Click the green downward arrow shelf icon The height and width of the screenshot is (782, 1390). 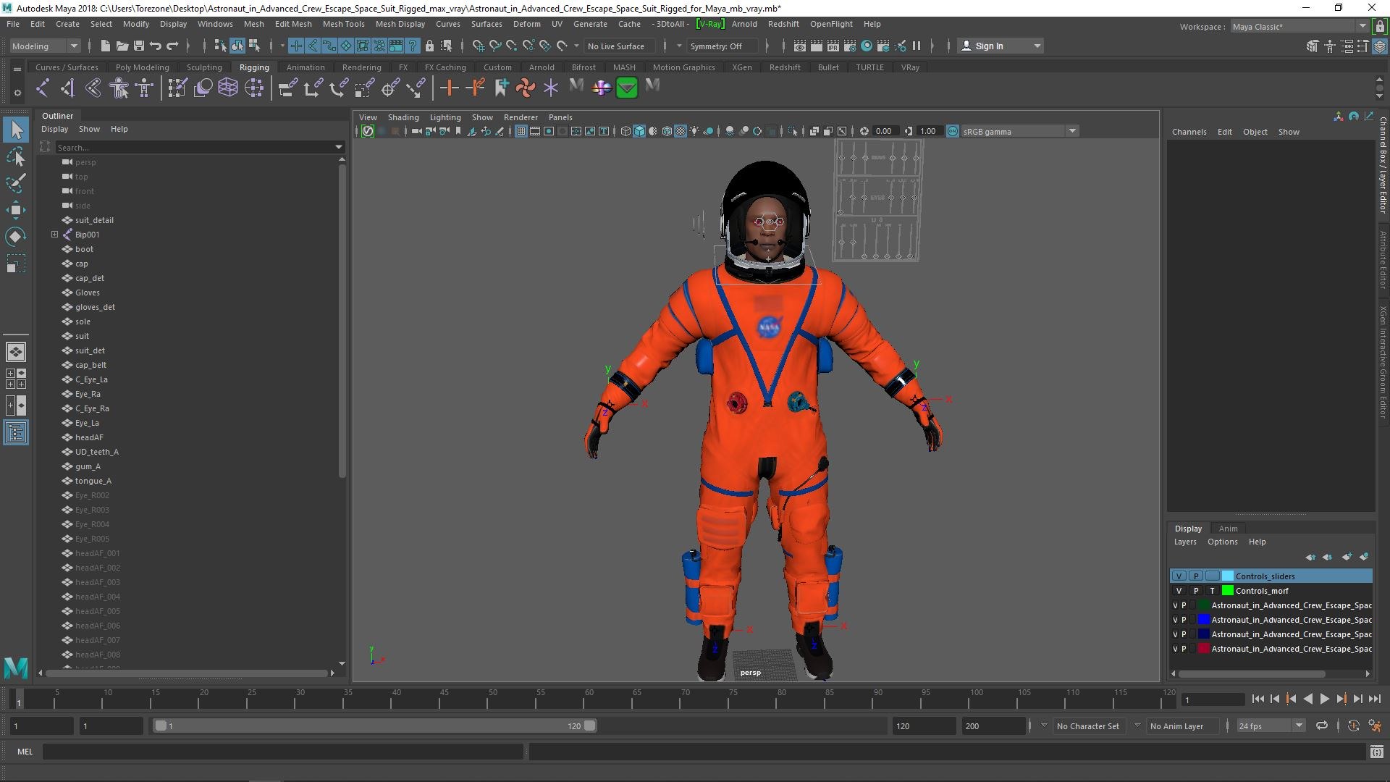click(627, 88)
